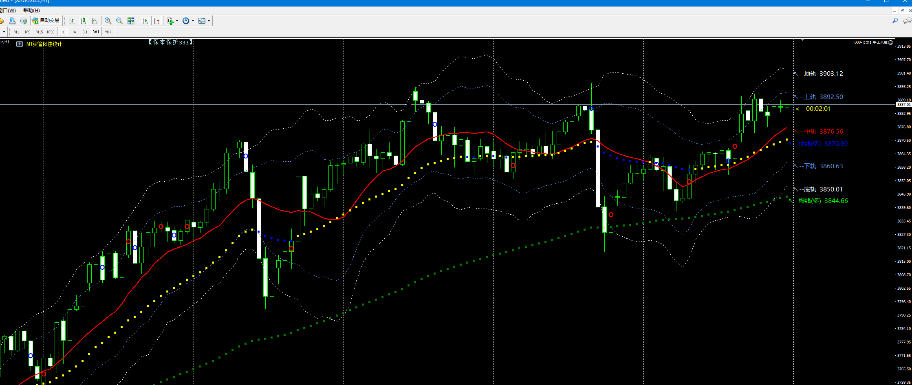Click the current price tag 3887.01
The height and width of the screenshot is (385, 912).
pos(903,105)
